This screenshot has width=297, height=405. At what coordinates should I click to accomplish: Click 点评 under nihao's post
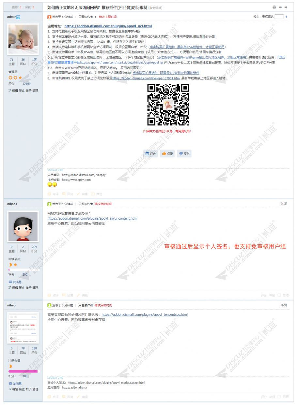pyautogui.click(x=53, y=397)
